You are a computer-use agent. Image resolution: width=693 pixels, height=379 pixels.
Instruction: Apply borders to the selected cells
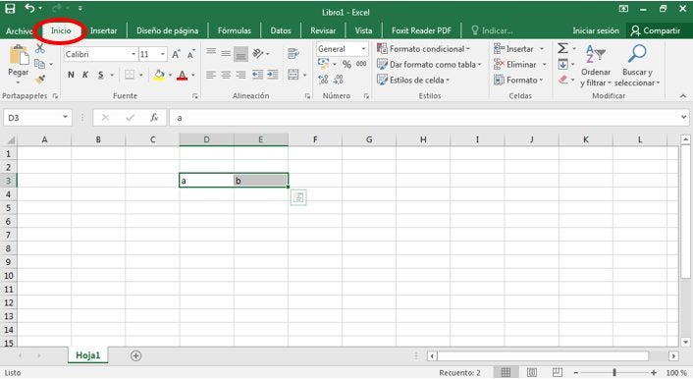pos(129,75)
